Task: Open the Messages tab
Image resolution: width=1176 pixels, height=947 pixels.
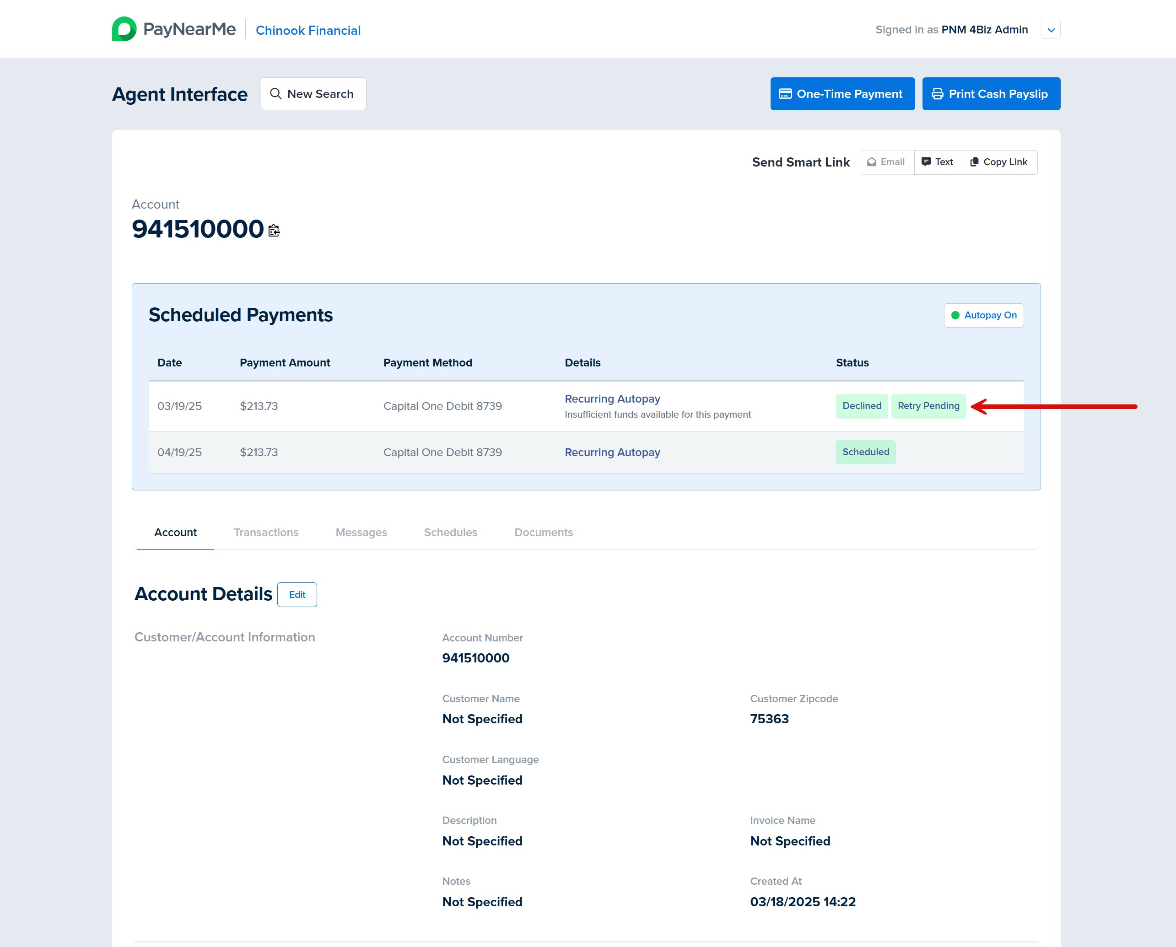Action: pyautogui.click(x=361, y=533)
